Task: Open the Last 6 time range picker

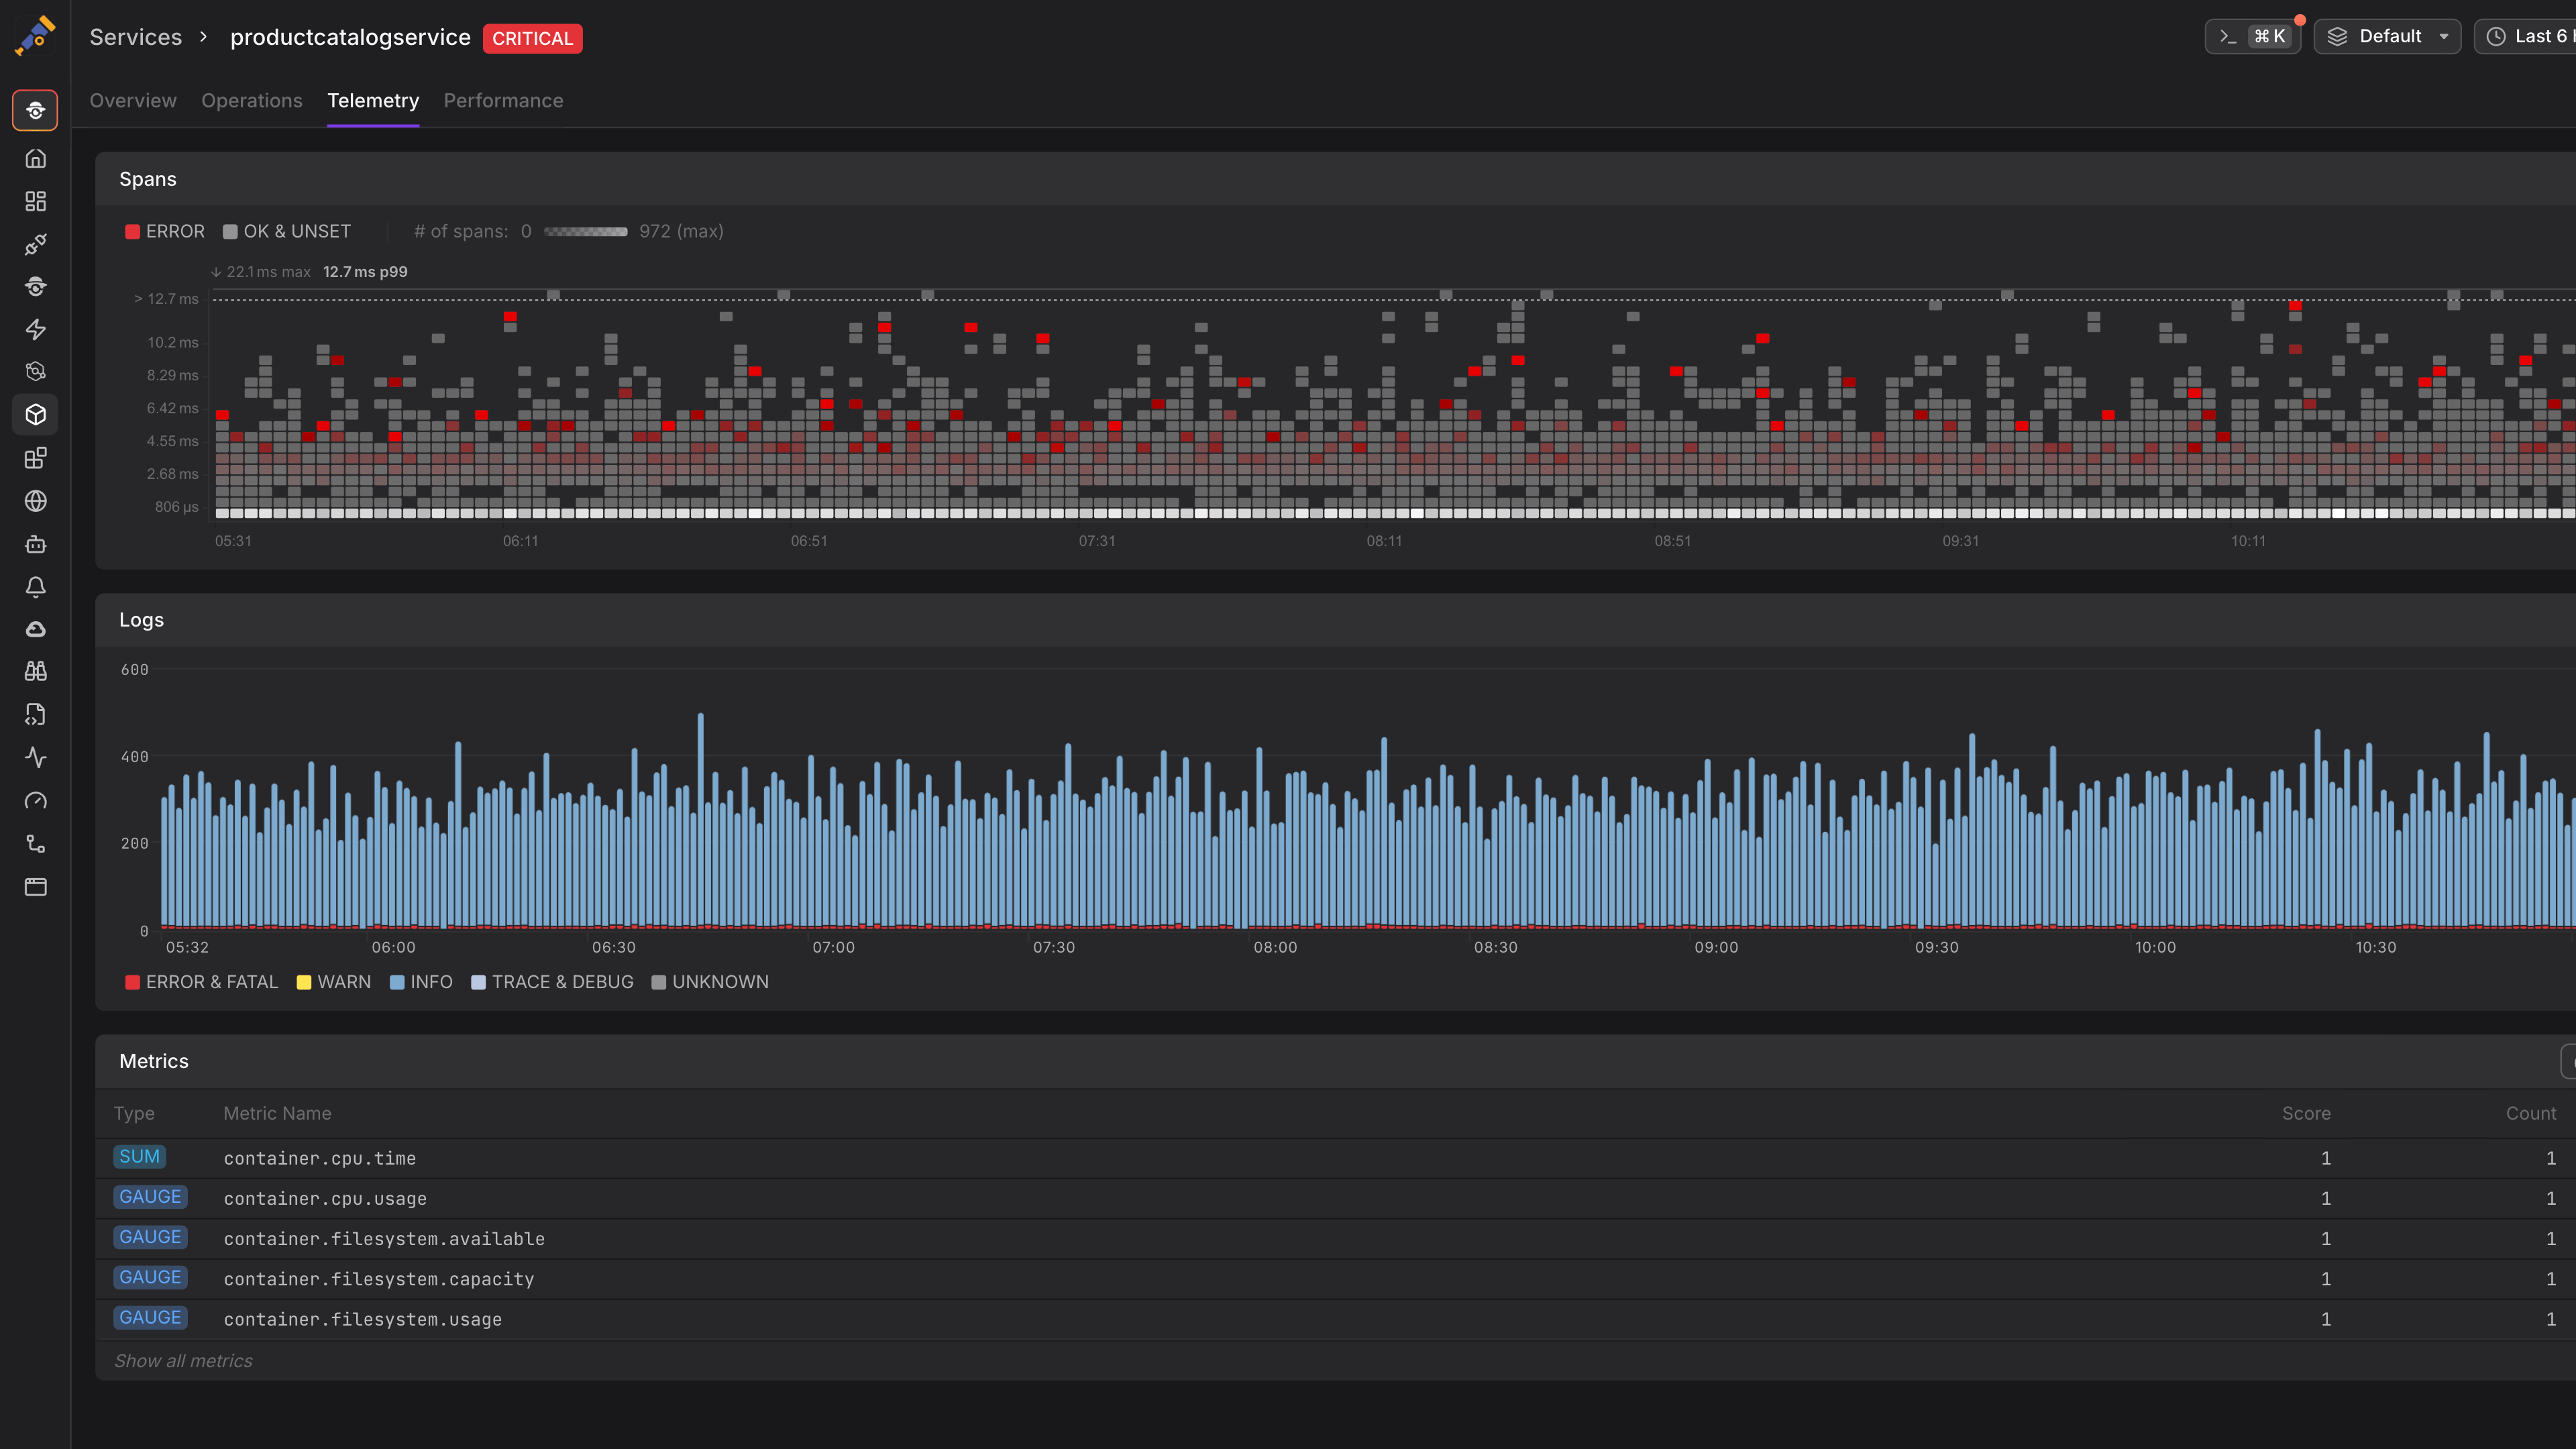Action: [2525, 36]
